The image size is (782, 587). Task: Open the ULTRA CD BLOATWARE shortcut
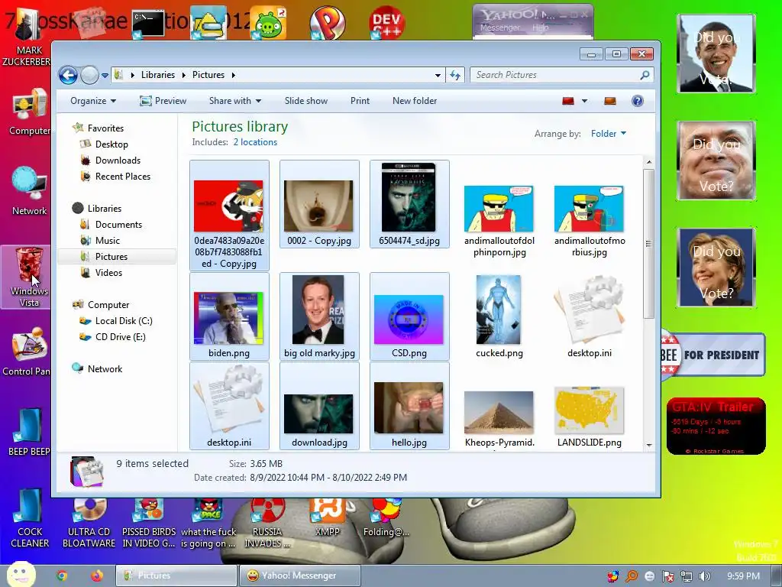89,524
